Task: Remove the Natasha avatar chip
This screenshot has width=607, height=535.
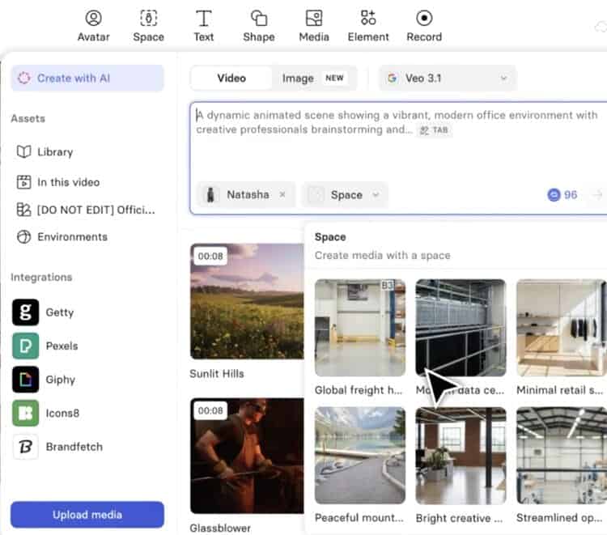Action: click(282, 195)
